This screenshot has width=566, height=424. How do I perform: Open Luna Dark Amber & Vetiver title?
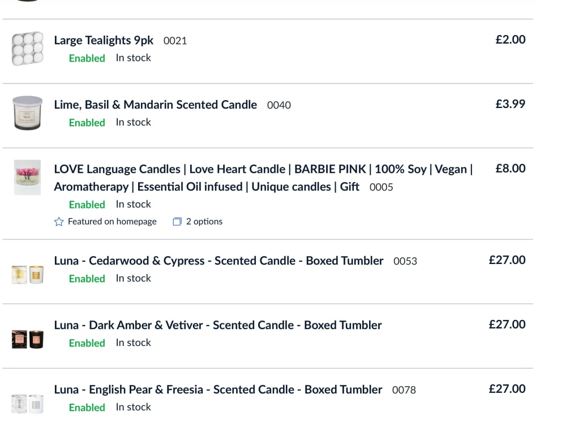tap(218, 325)
